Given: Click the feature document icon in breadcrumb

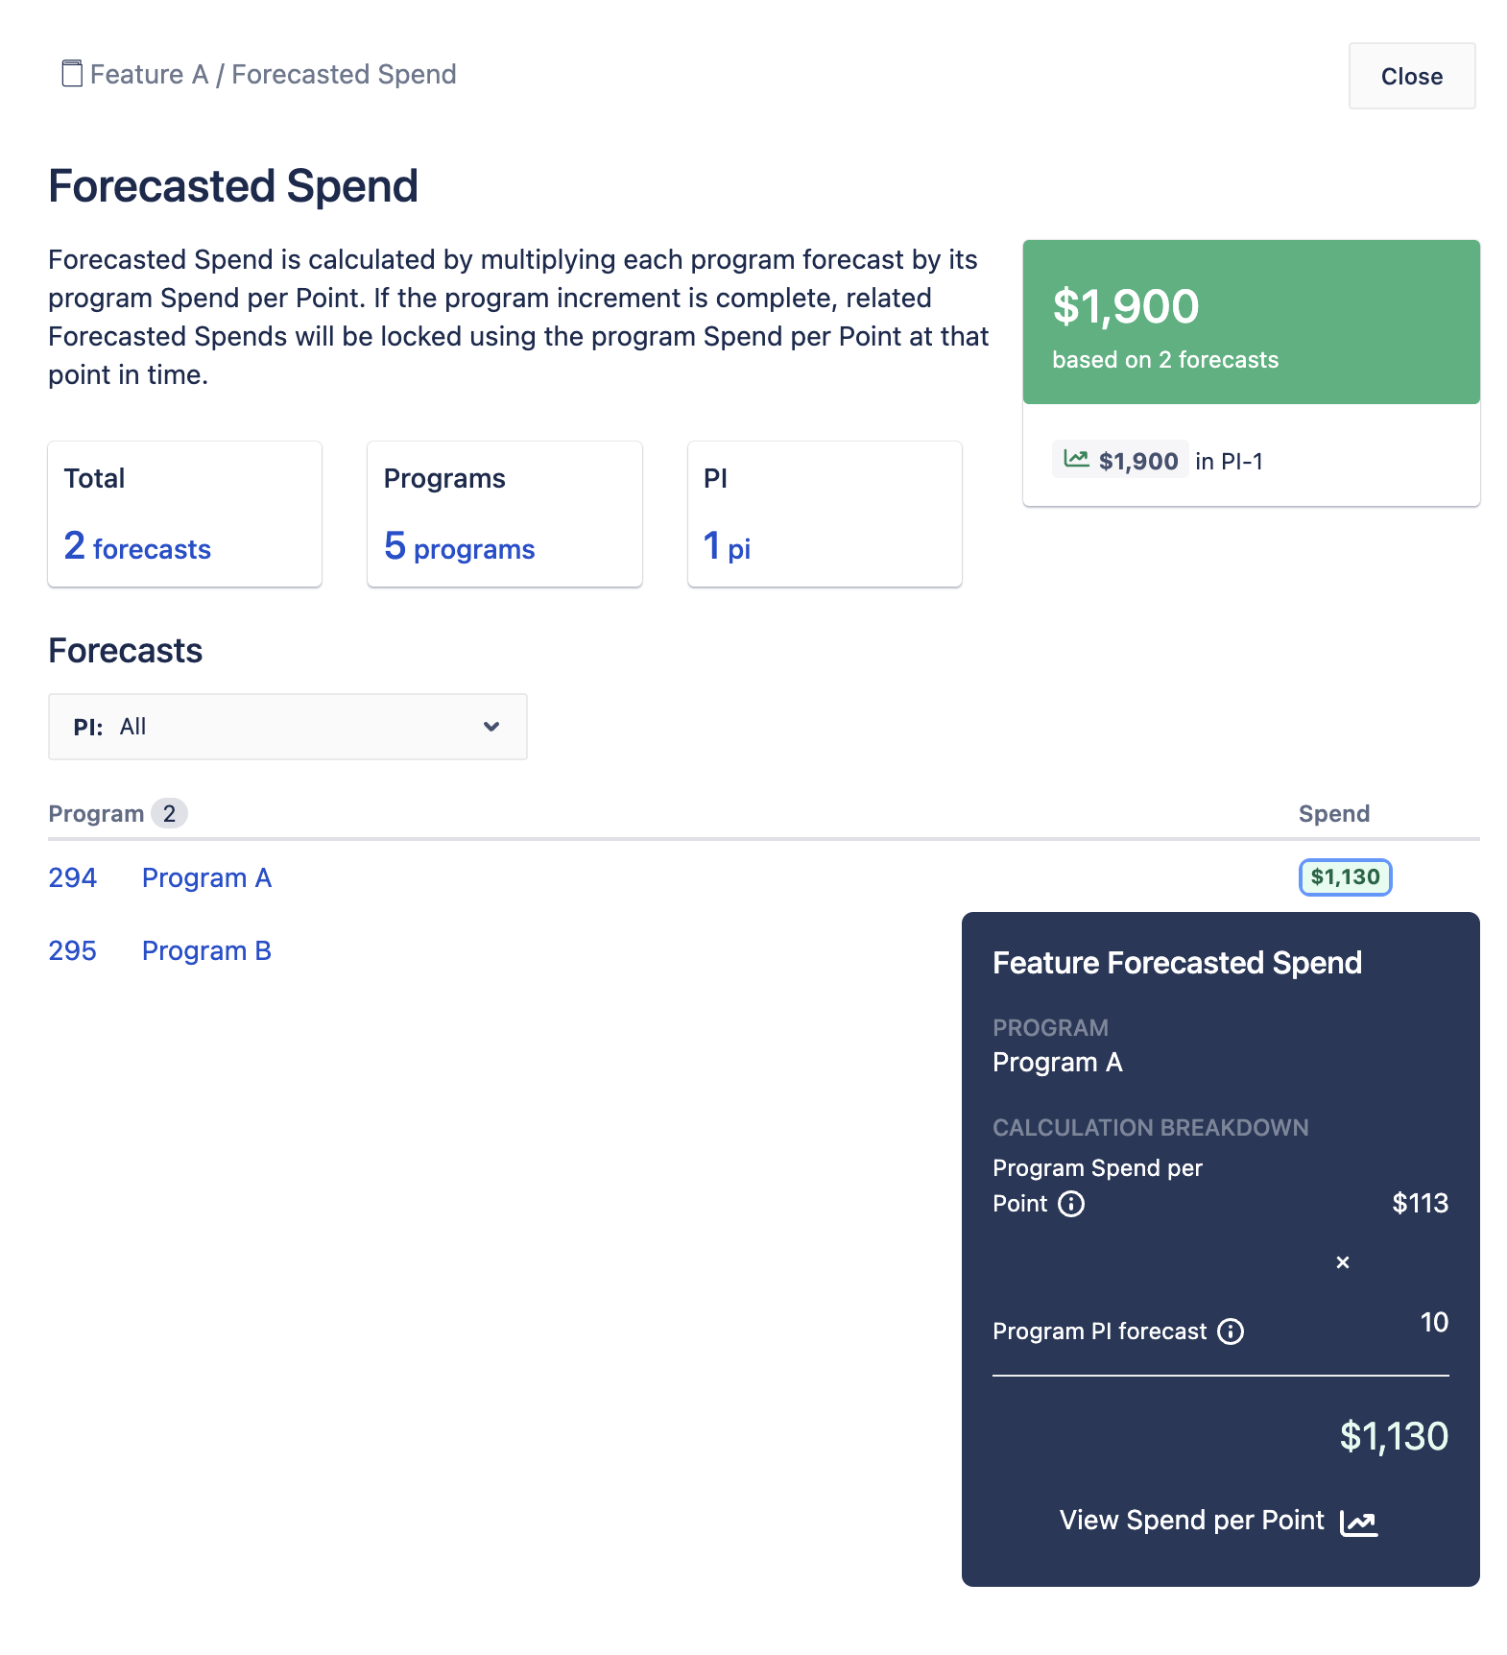Looking at the screenshot, I should (x=72, y=74).
